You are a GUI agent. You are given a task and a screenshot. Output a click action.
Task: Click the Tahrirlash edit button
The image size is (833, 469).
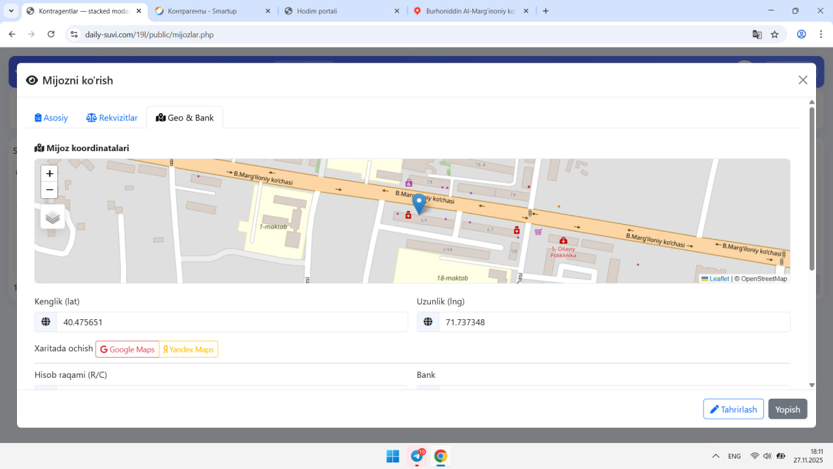pos(733,409)
